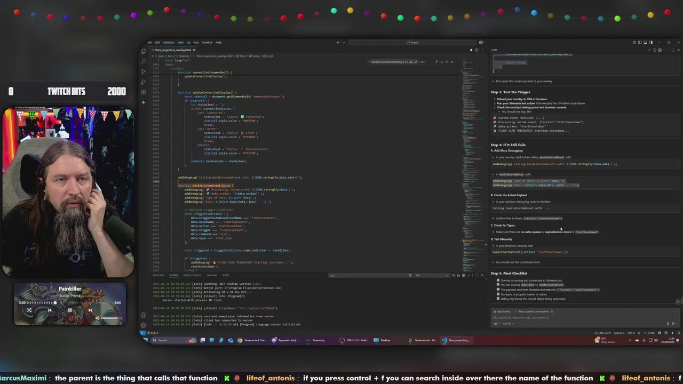This screenshot has height=384, width=683.
Task: Close the floor_inspection_overlay.html tab
Action: [194, 50]
